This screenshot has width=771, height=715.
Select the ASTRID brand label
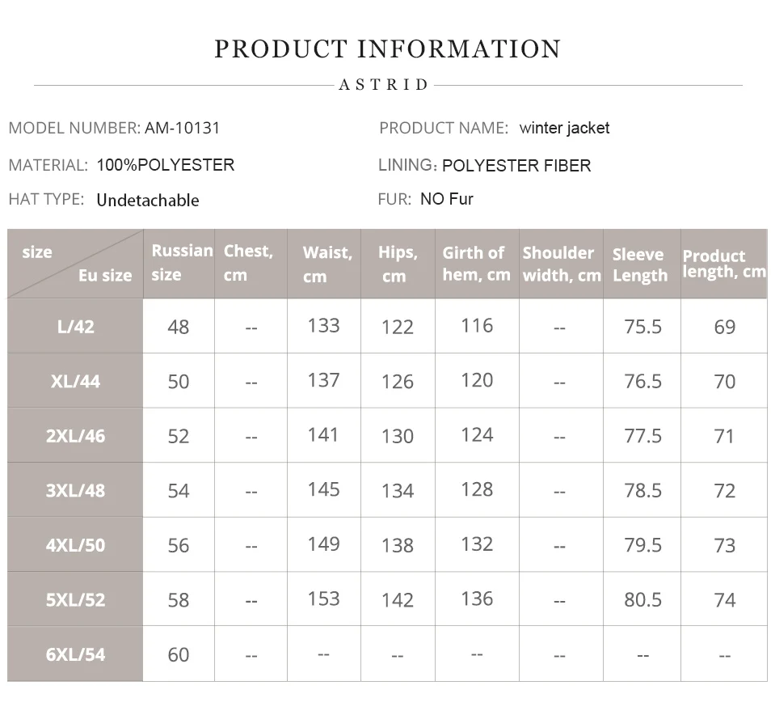(x=384, y=85)
